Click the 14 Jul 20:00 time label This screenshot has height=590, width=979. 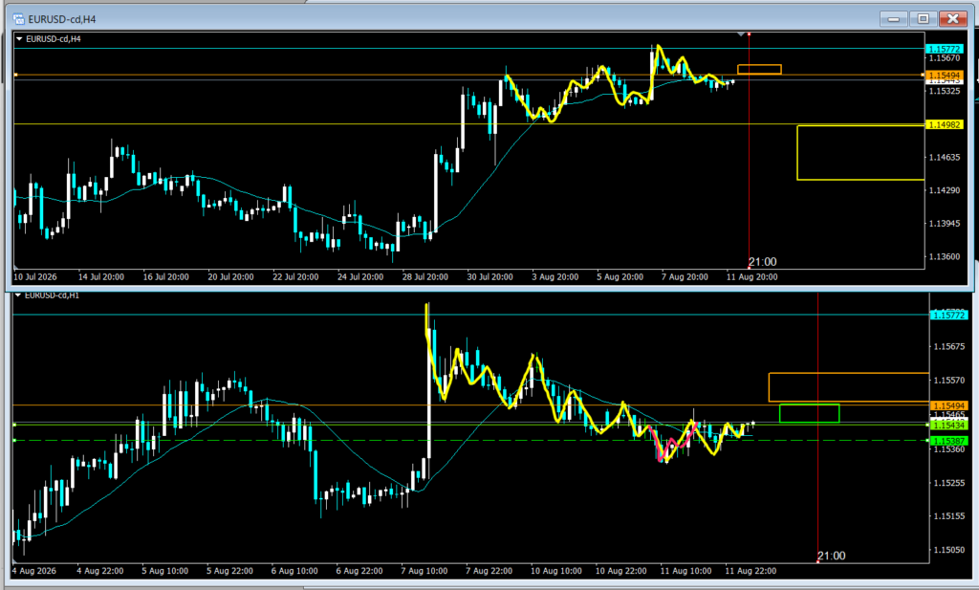click(x=101, y=276)
